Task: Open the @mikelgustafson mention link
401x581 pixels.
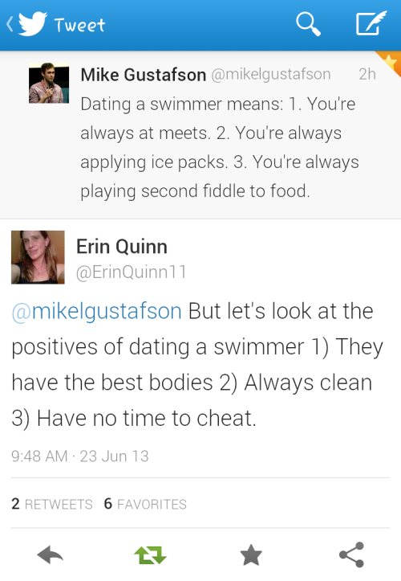Action: [x=96, y=311]
